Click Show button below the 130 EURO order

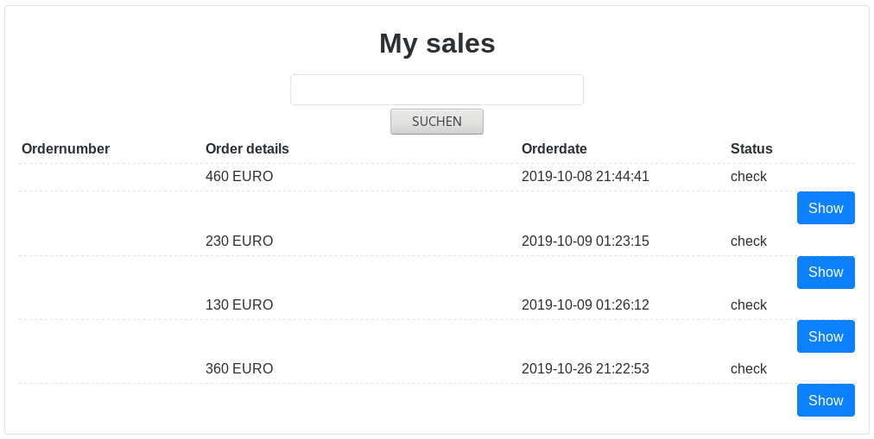[x=826, y=336]
